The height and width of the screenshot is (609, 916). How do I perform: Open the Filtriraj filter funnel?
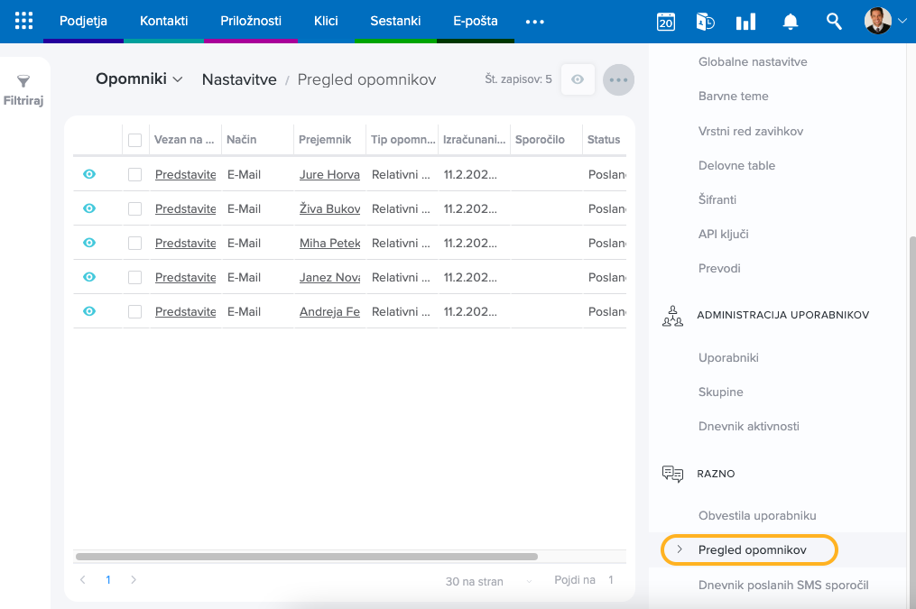(x=23, y=90)
